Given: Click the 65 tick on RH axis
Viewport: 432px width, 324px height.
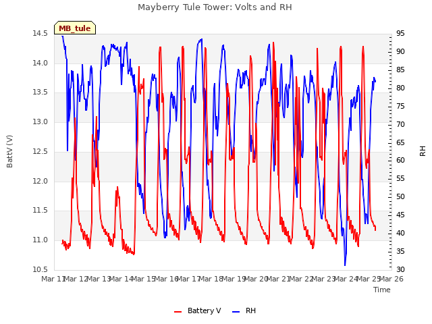Looking at the screenshot, I should click(x=400, y=142).
